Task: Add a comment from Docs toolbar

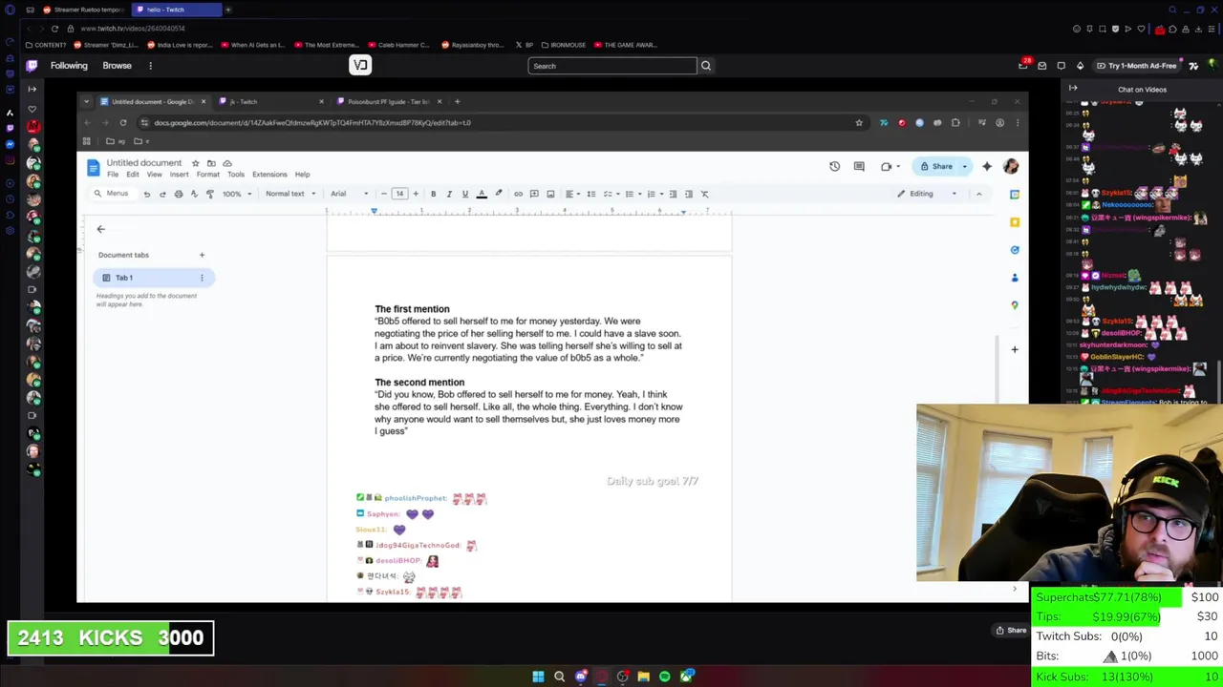Action: (534, 194)
